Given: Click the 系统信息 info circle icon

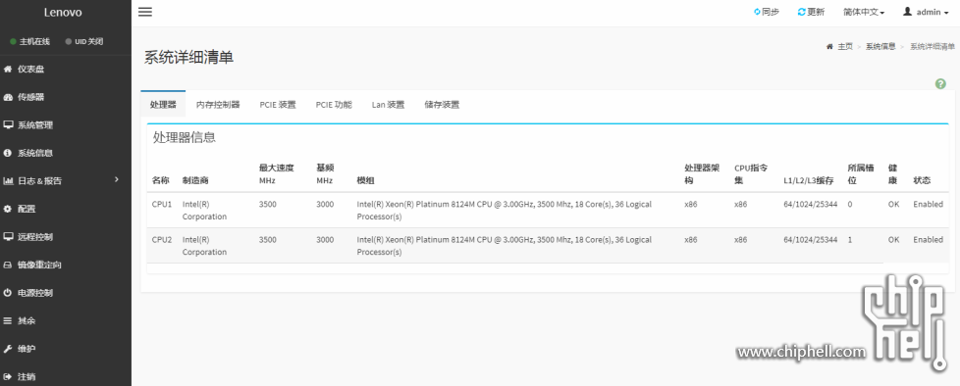Looking at the screenshot, I should (8, 153).
